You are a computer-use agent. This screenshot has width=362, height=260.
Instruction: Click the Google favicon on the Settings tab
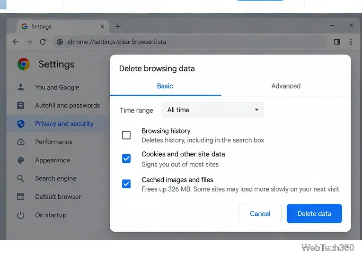[25, 26]
